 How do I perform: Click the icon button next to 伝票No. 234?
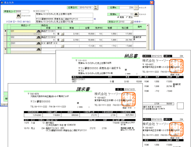136,8
